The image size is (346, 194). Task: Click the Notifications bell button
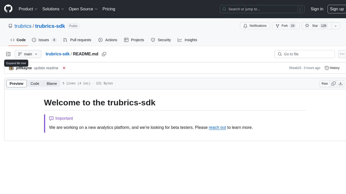click(255, 26)
